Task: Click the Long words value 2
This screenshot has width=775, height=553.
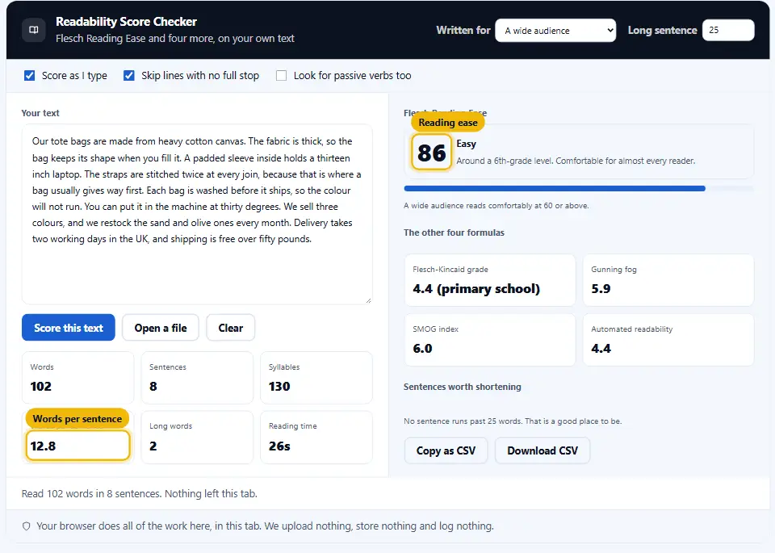Action: [x=153, y=446]
